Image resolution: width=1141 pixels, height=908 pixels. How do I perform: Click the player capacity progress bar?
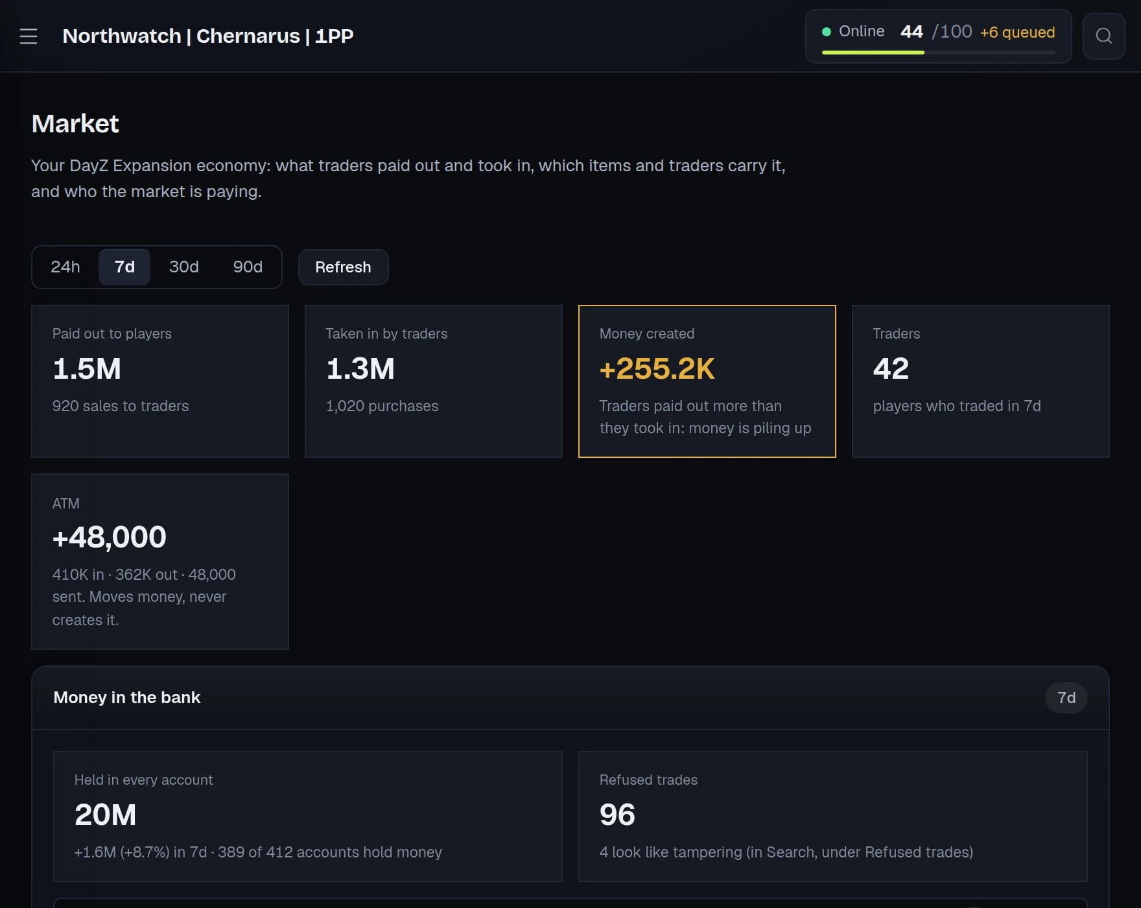click(x=938, y=53)
